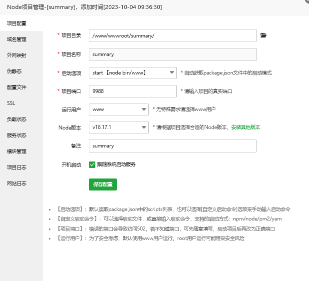Click the 【项目端口】 help line about 502
This screenshot has height=281, width=309.
click(x=166, y=229)
